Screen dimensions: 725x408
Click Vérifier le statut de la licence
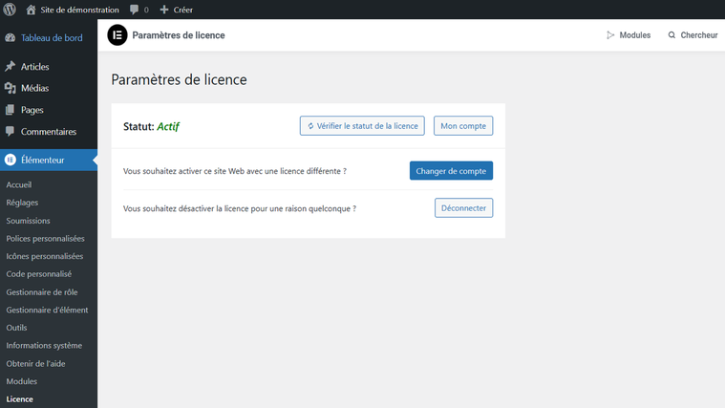tap(362, 126)
